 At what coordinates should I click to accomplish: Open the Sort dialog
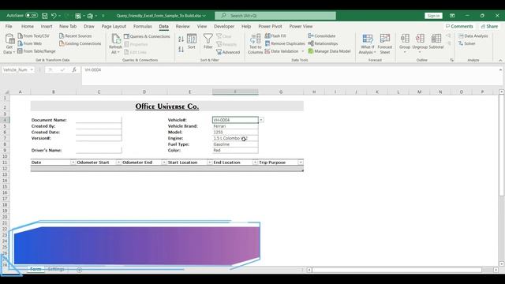(x=192, y=42)
